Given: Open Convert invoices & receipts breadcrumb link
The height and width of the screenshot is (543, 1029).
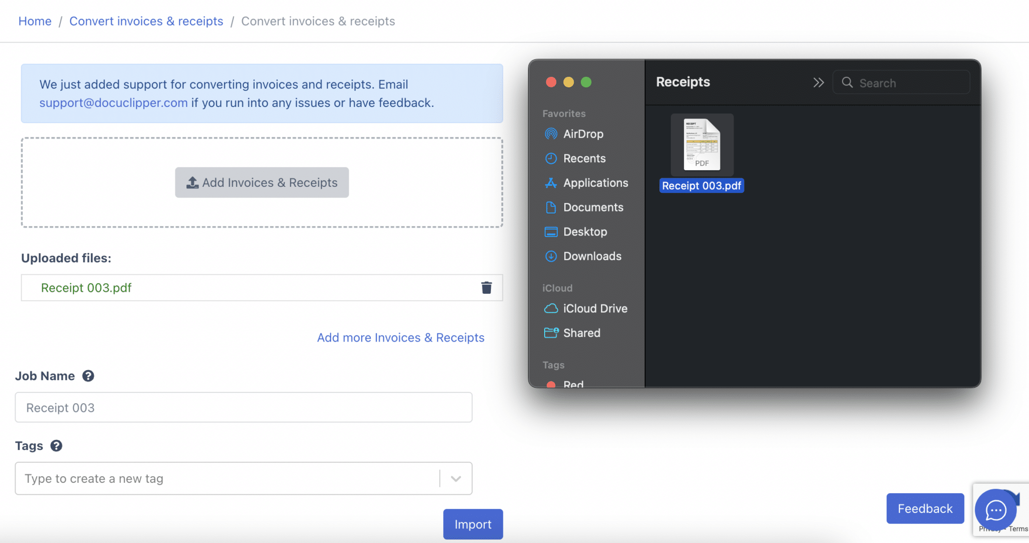Looking at the screenshot, I should (146, 21).
